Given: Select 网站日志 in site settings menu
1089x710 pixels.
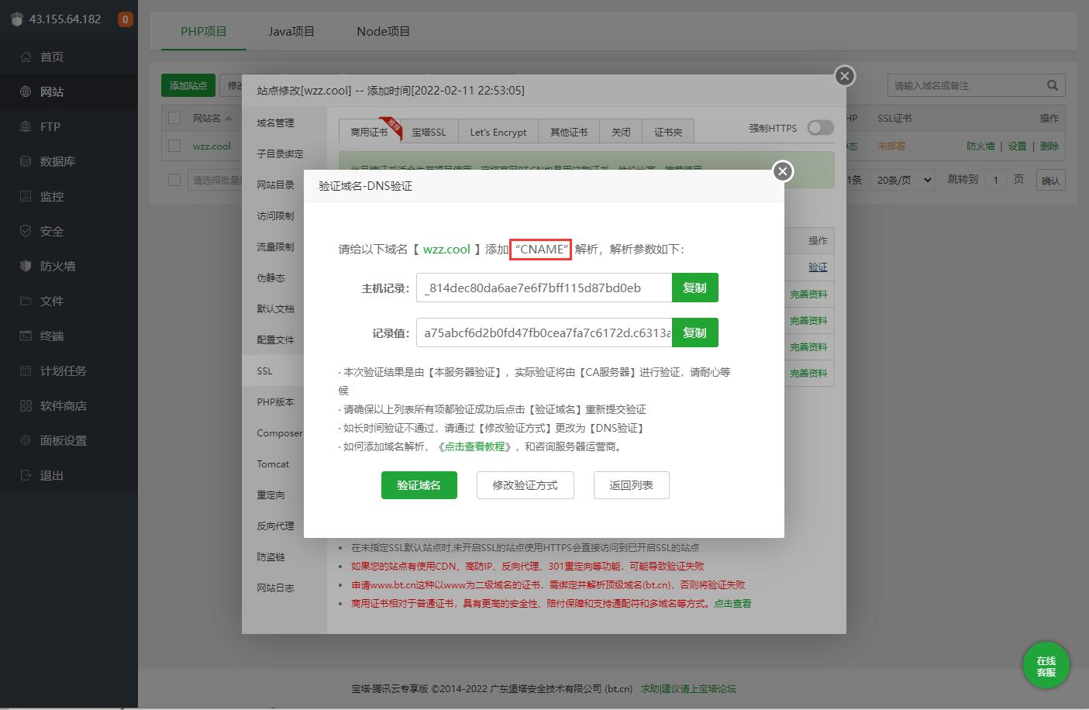Looking at the screenshot, I should [275, 588].
